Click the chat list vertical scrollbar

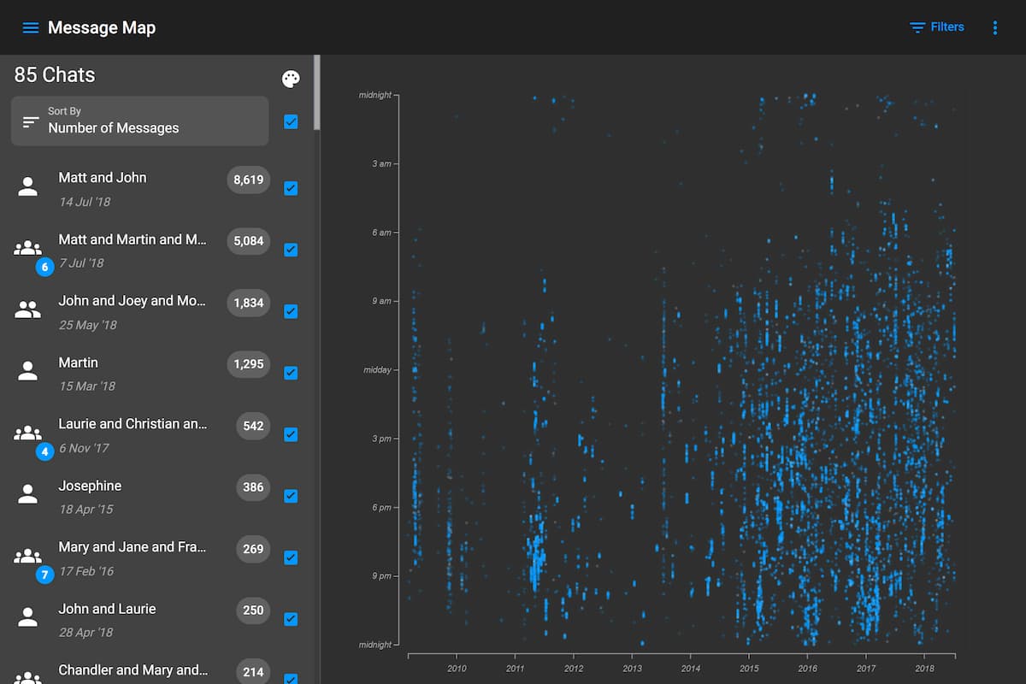[317, 94]
